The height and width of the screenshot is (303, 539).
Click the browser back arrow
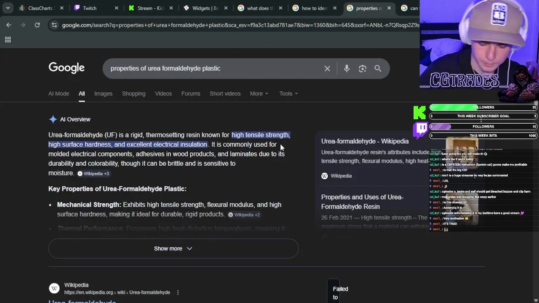(9, 25)
